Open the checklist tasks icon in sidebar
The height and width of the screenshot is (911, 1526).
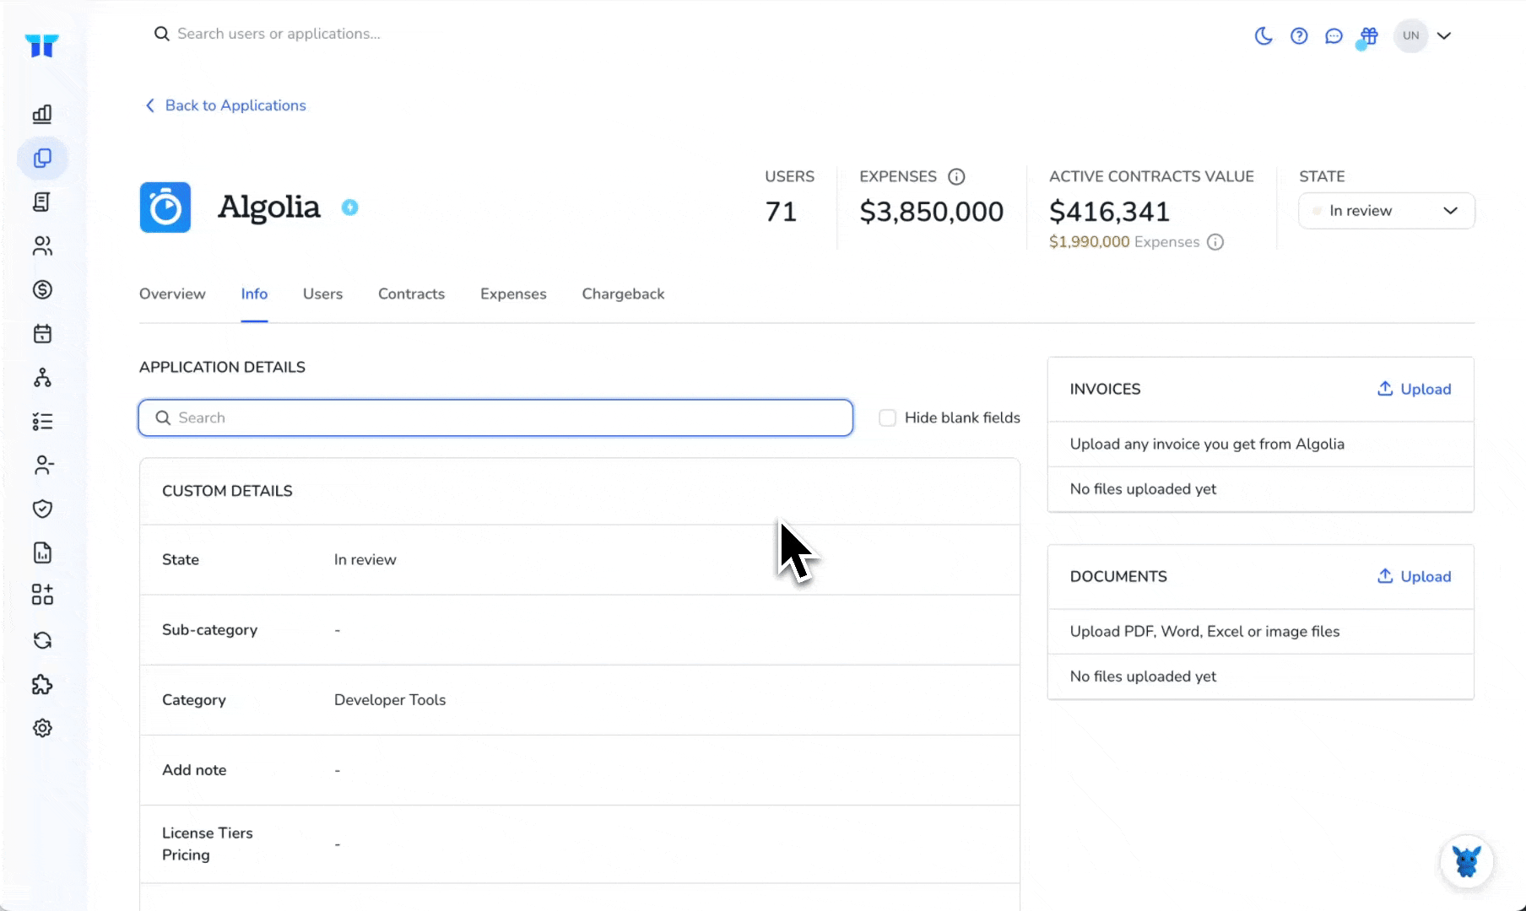coord(42,421)
